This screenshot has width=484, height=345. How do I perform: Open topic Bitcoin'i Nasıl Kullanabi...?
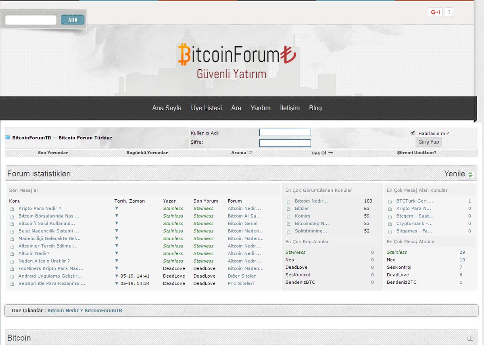click(46, 224)
